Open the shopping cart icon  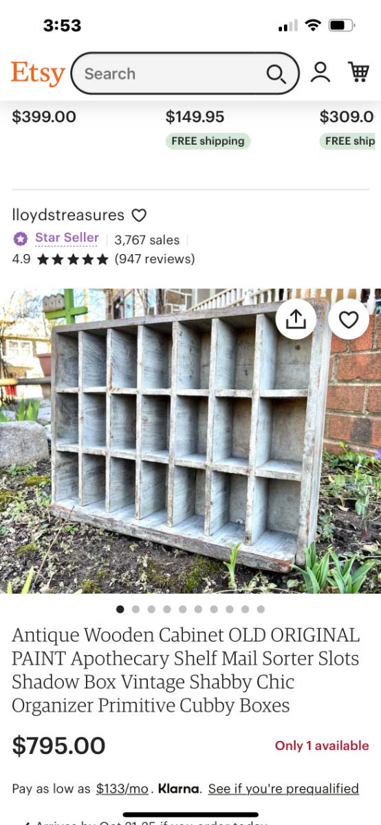pos(358,72)
